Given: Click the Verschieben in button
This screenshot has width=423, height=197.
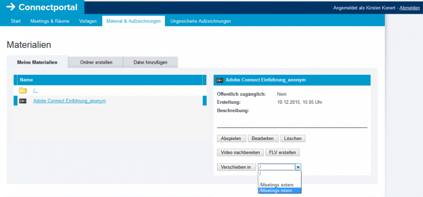Looking at the screenshot, I should coord(236,167).
